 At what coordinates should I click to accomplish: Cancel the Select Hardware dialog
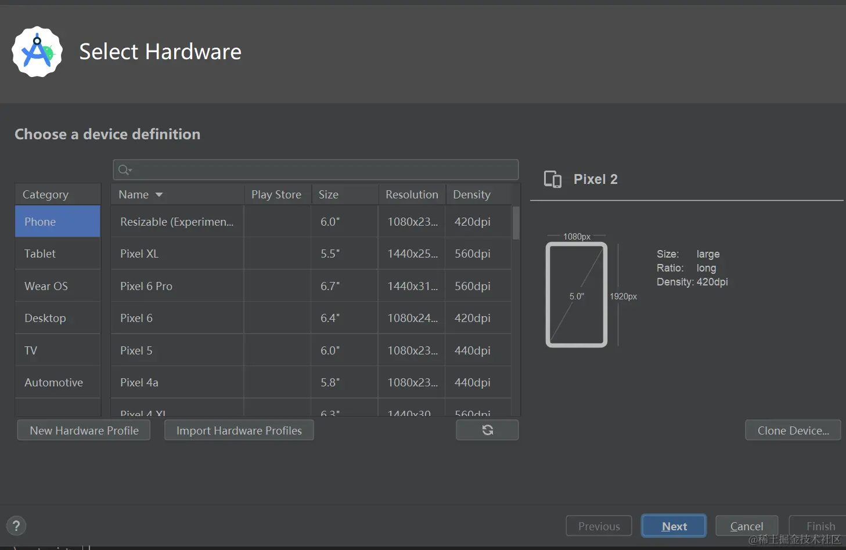(x=746, y=526)
